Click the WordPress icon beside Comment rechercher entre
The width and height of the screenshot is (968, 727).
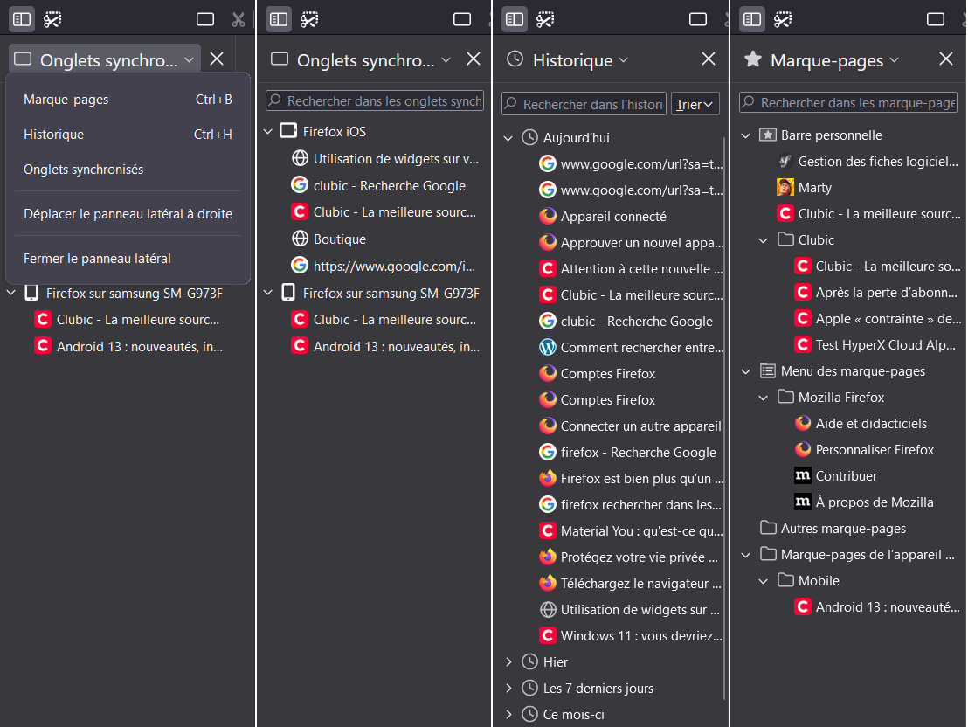[x=548, y=347]
